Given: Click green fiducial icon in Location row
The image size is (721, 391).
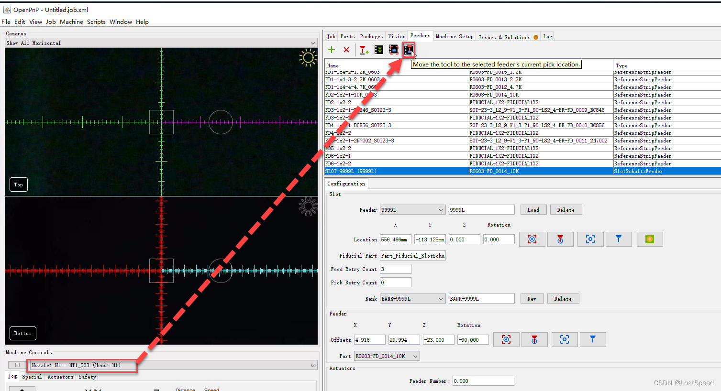Looking at the screenshot, I should [650, 239].
